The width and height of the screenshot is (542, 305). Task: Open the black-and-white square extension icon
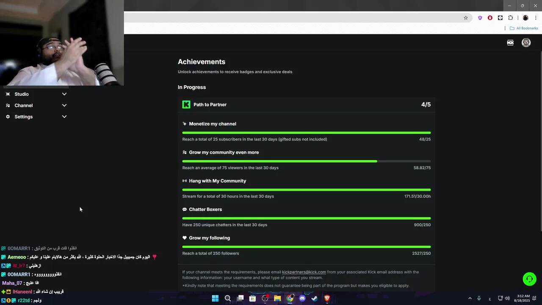(500, 18)
